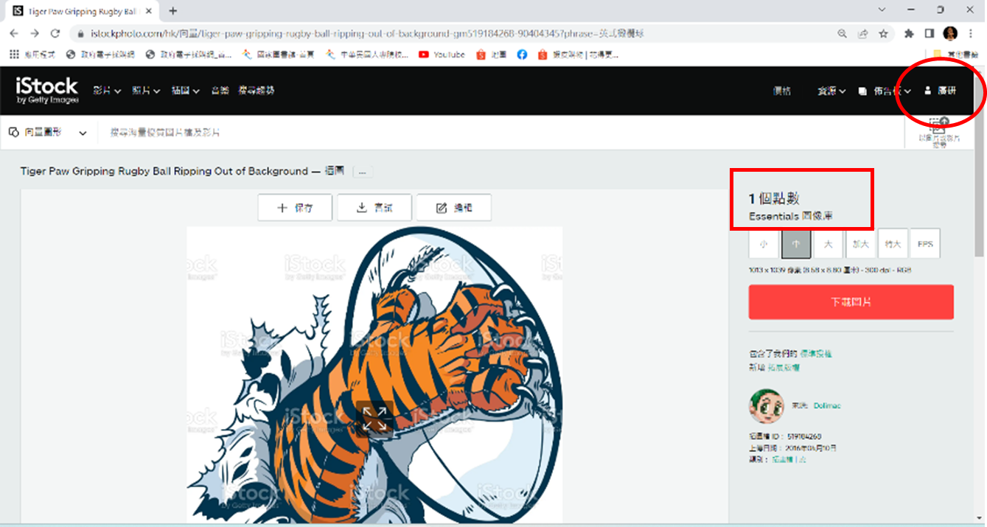Switch to the Tiger Paw Gripping Rugby Ball tab
The image size is (987, 527).
coord(83,12)
